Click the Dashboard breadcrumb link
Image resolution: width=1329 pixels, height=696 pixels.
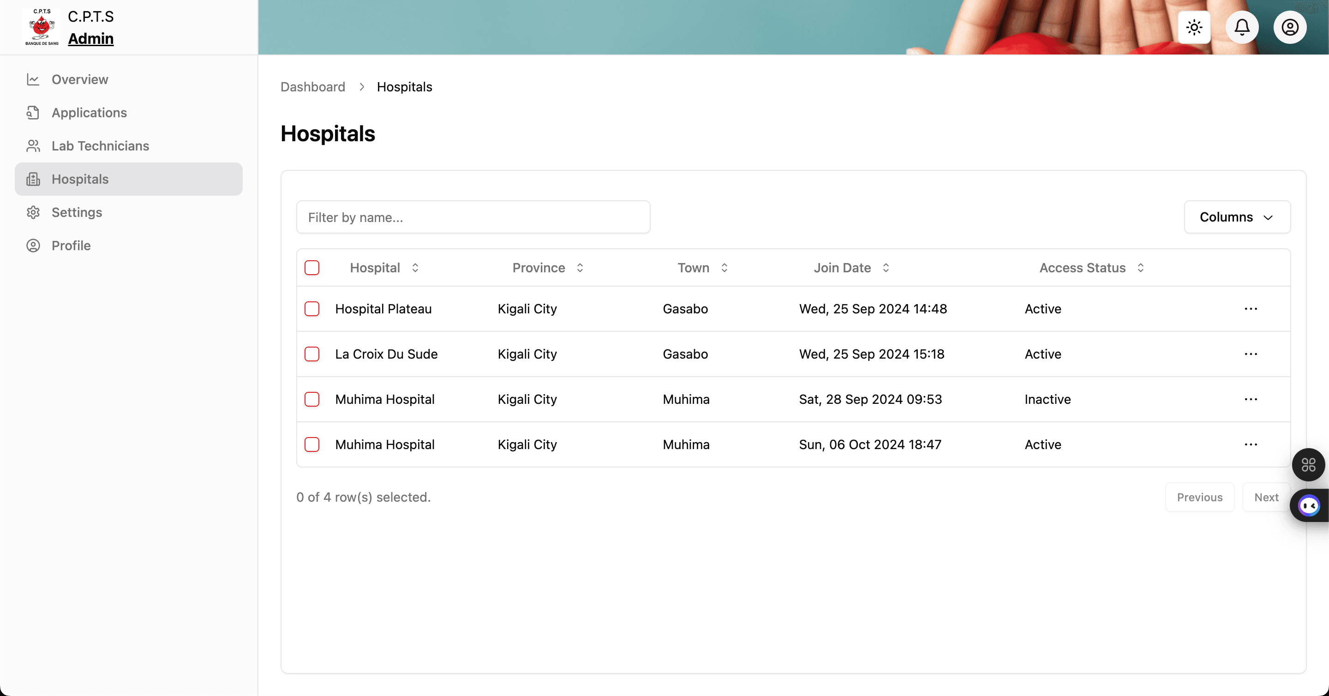pyautogui.click(x=313, y=87)
